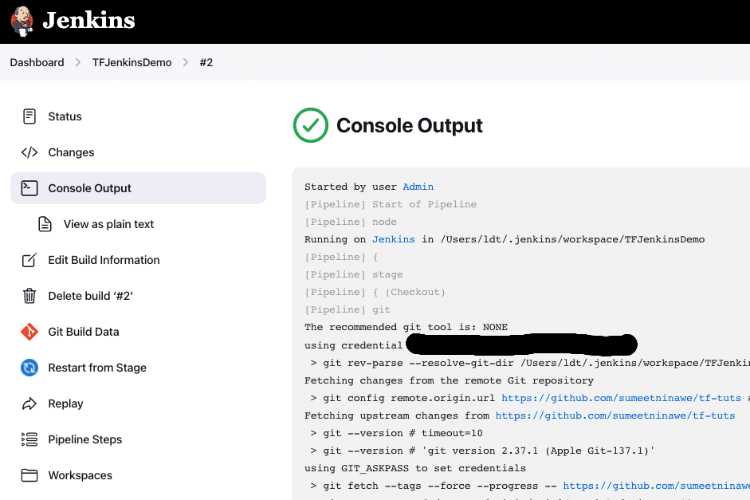The height and width of the screenshot is (500, 750).
Task: Click the Jenkins butler logo icon
Action: tap(22, 22)
